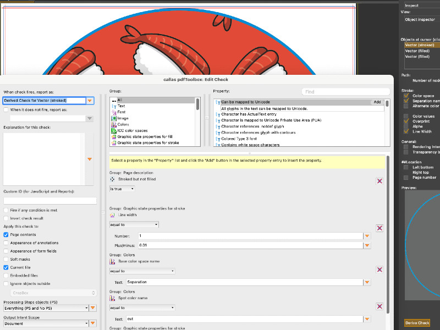Select All group in Group list
The image size is (440, 330).
[x=152, y=100]
